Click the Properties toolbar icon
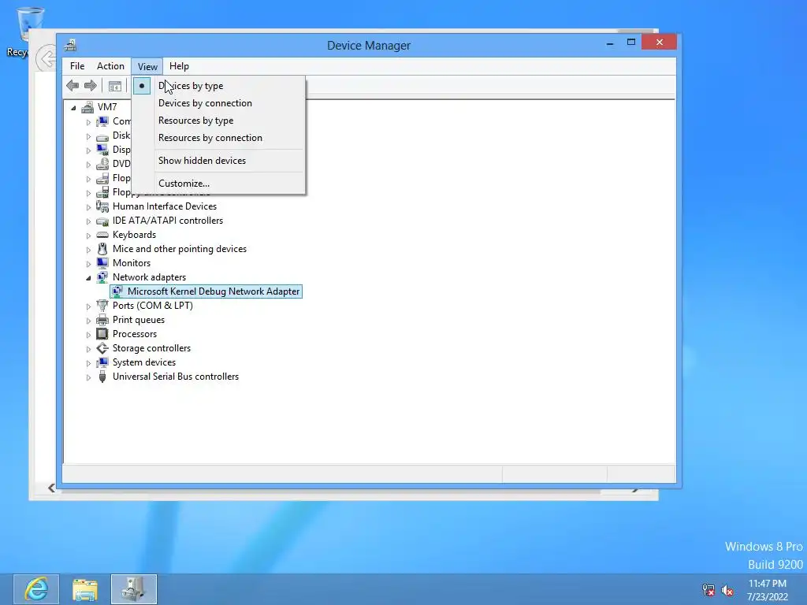Screen dimensions: 807x605 click(115, 86)
